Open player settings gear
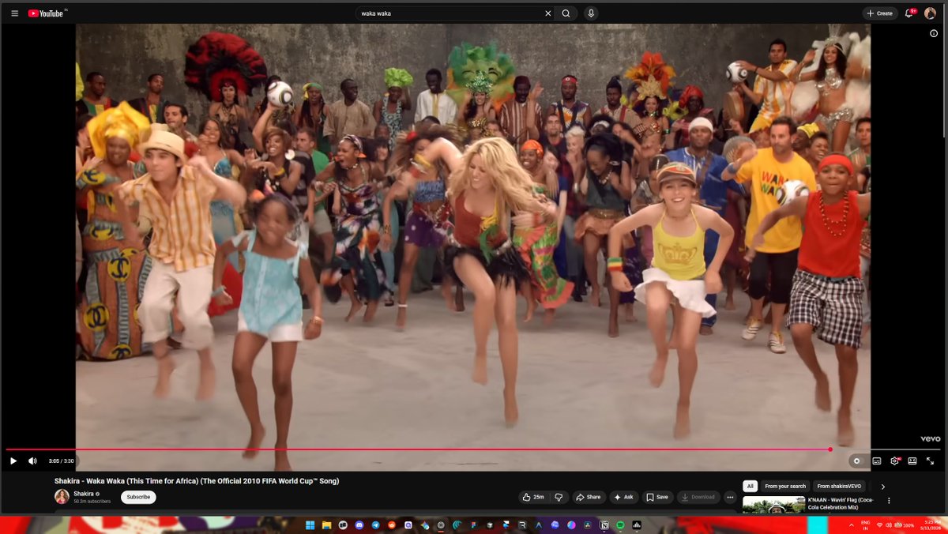948x534 pixels. tap(894, 461)
